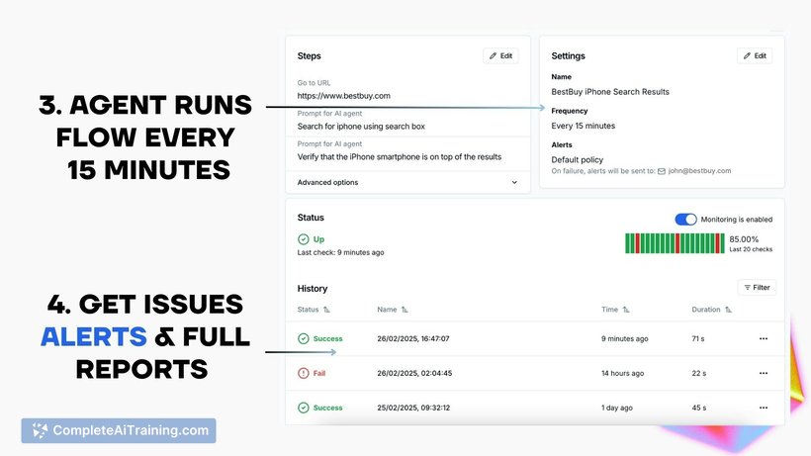Open more options for 09:32:12 run

pyautogui.click(x=764, y=408)
